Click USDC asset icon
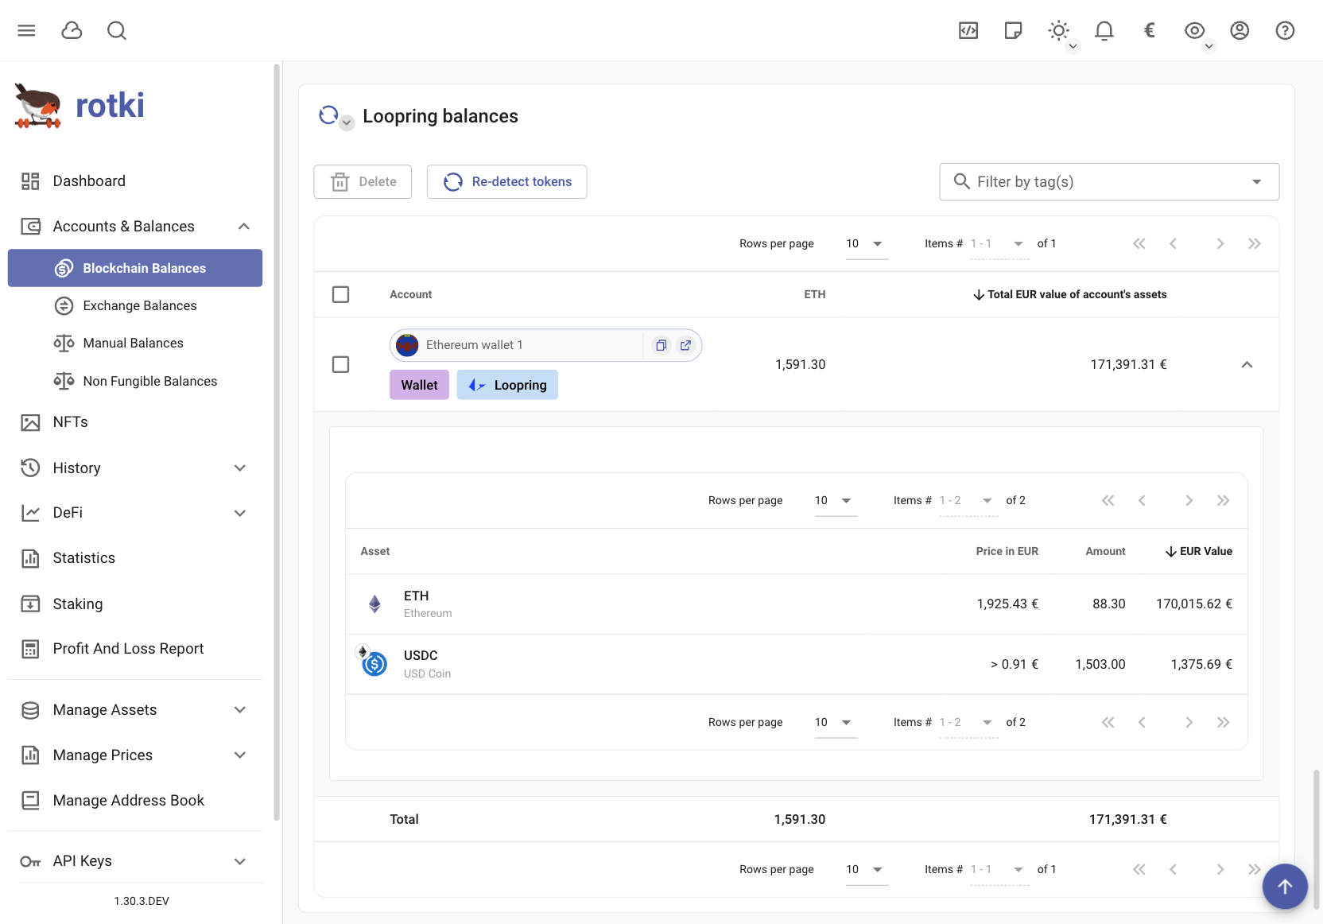 374,663
